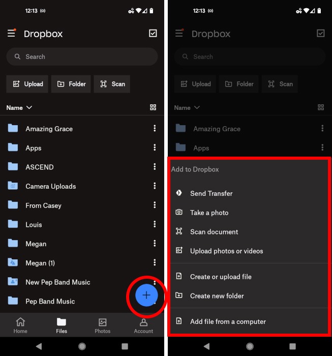Go to the Home tab

coord(20,325)
